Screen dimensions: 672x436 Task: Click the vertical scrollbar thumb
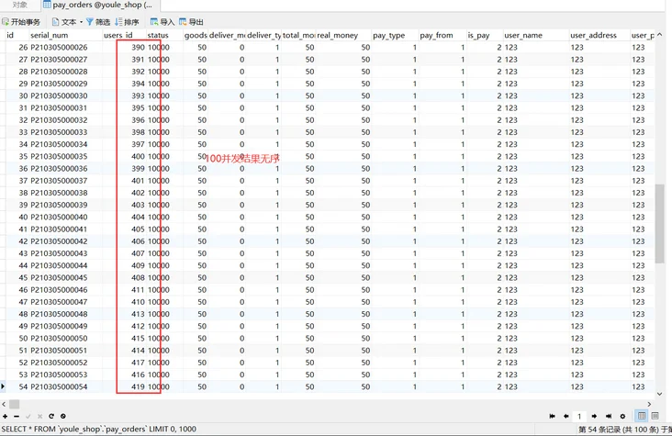click(659, 223)
